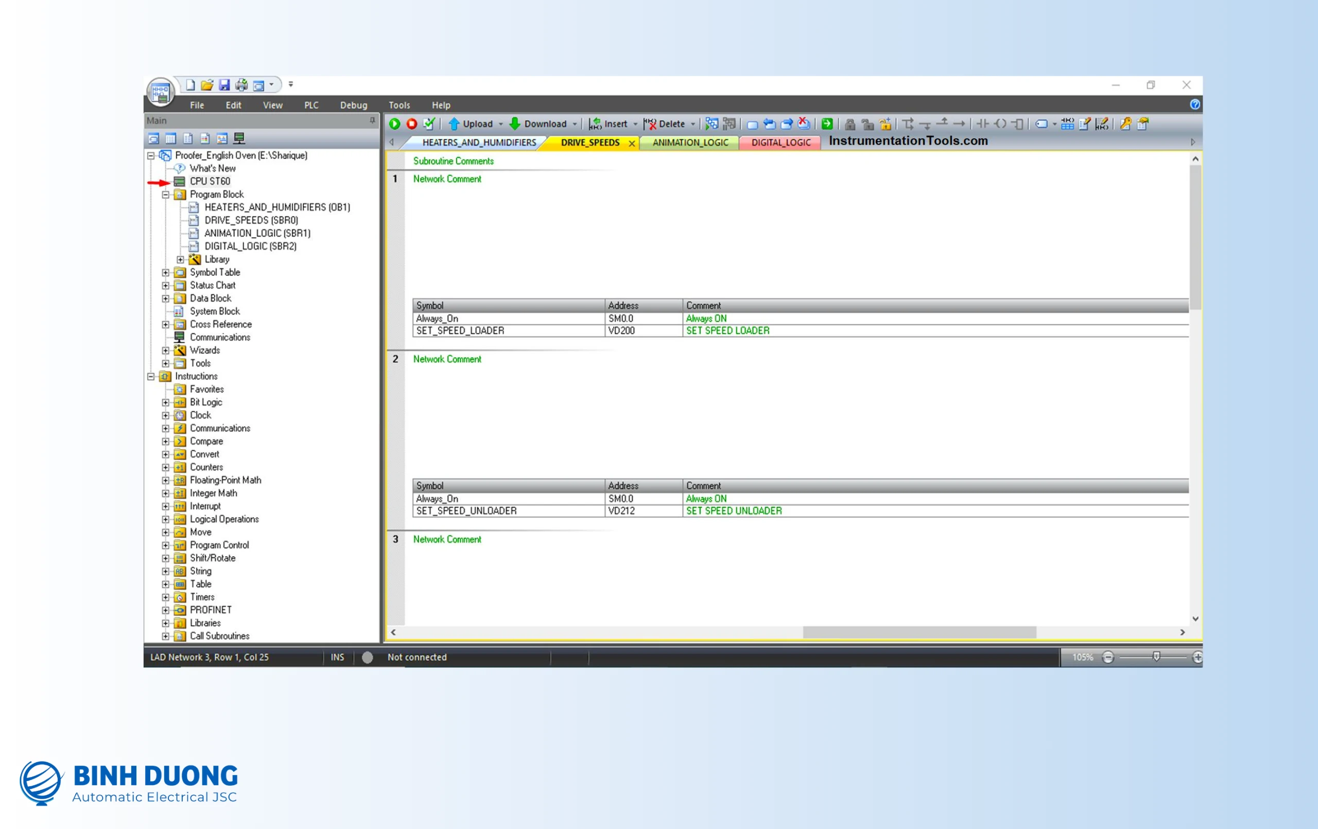Click the red Stop PLC icon
The height and width of the screenshot is (829, 1318).
(x=411, y=124)
